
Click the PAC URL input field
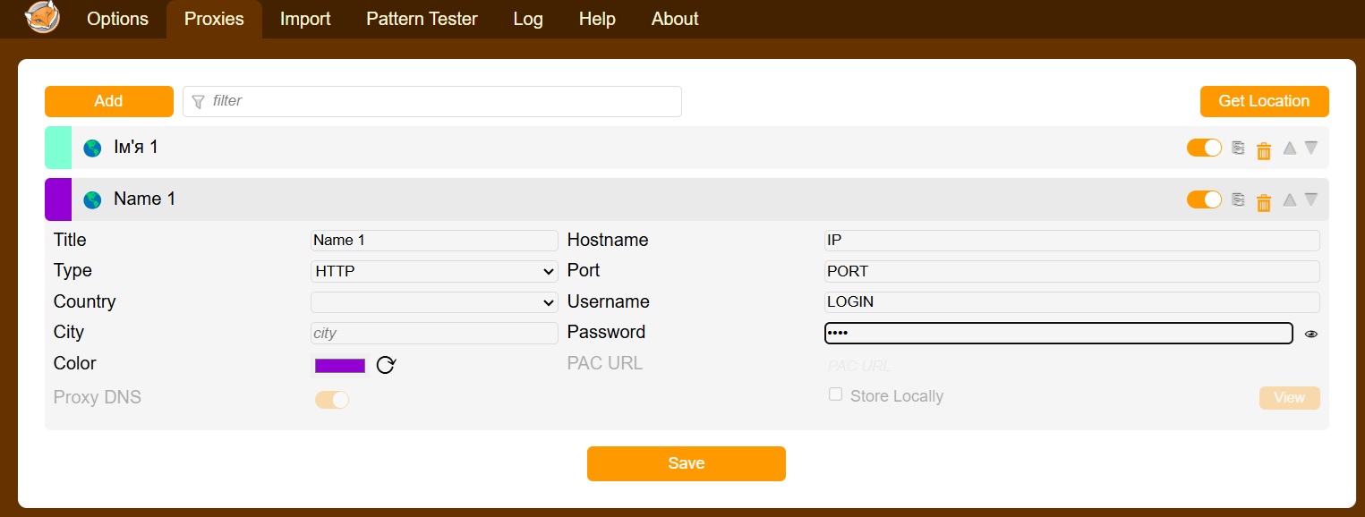(1072, 366)
